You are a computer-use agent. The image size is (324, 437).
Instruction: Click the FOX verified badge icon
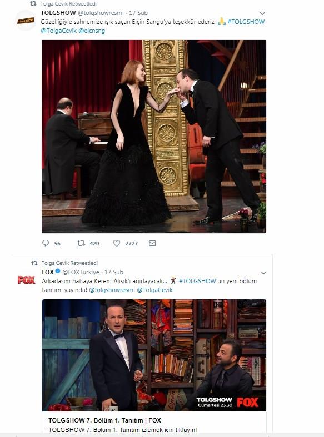tap(58, 271)
